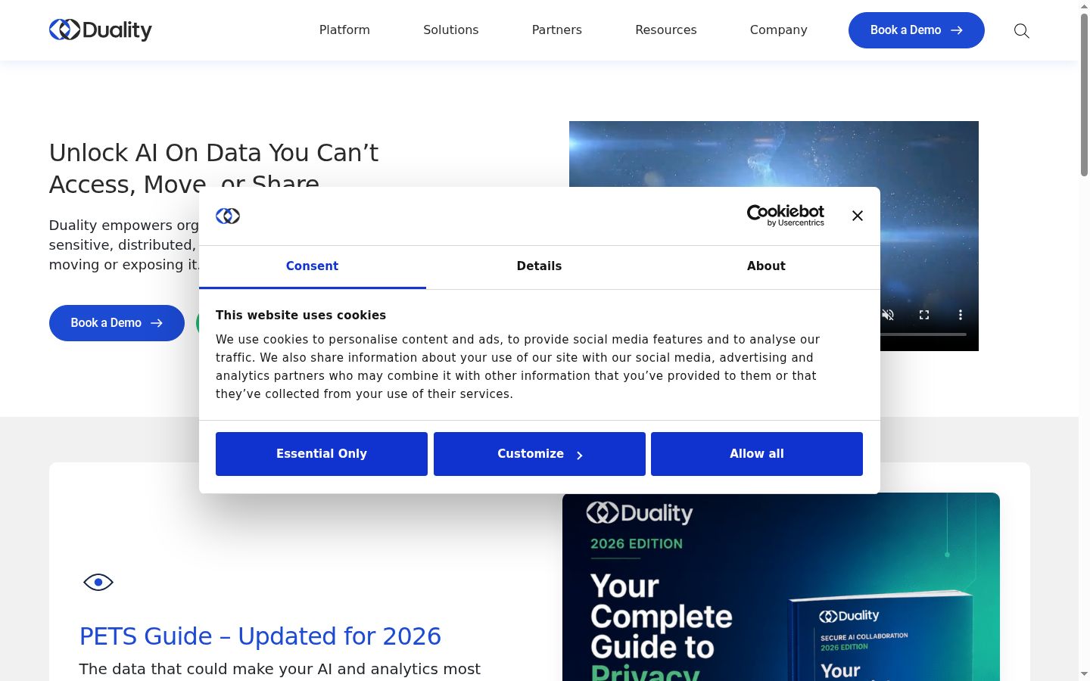
Task: Click 'This website uses cookies' heading
Action: 301,316
